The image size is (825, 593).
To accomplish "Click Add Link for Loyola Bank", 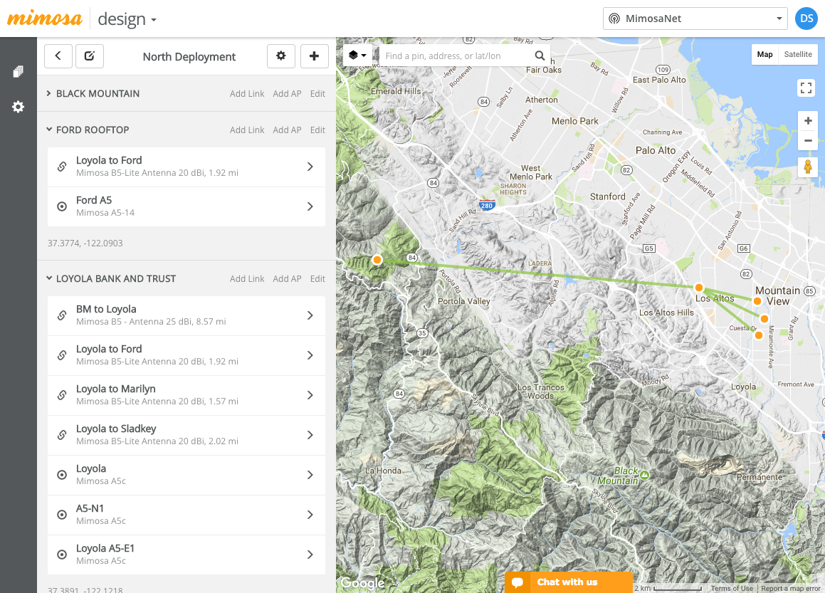I will [247, 279].
